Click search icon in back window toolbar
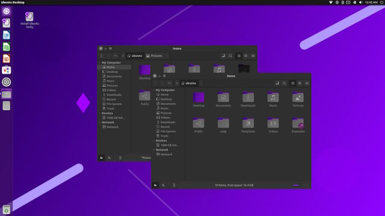385x216 pixels. [230, 56]
